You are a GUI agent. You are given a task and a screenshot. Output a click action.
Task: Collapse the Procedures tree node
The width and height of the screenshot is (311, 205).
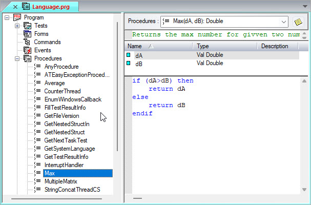(17, 58)
